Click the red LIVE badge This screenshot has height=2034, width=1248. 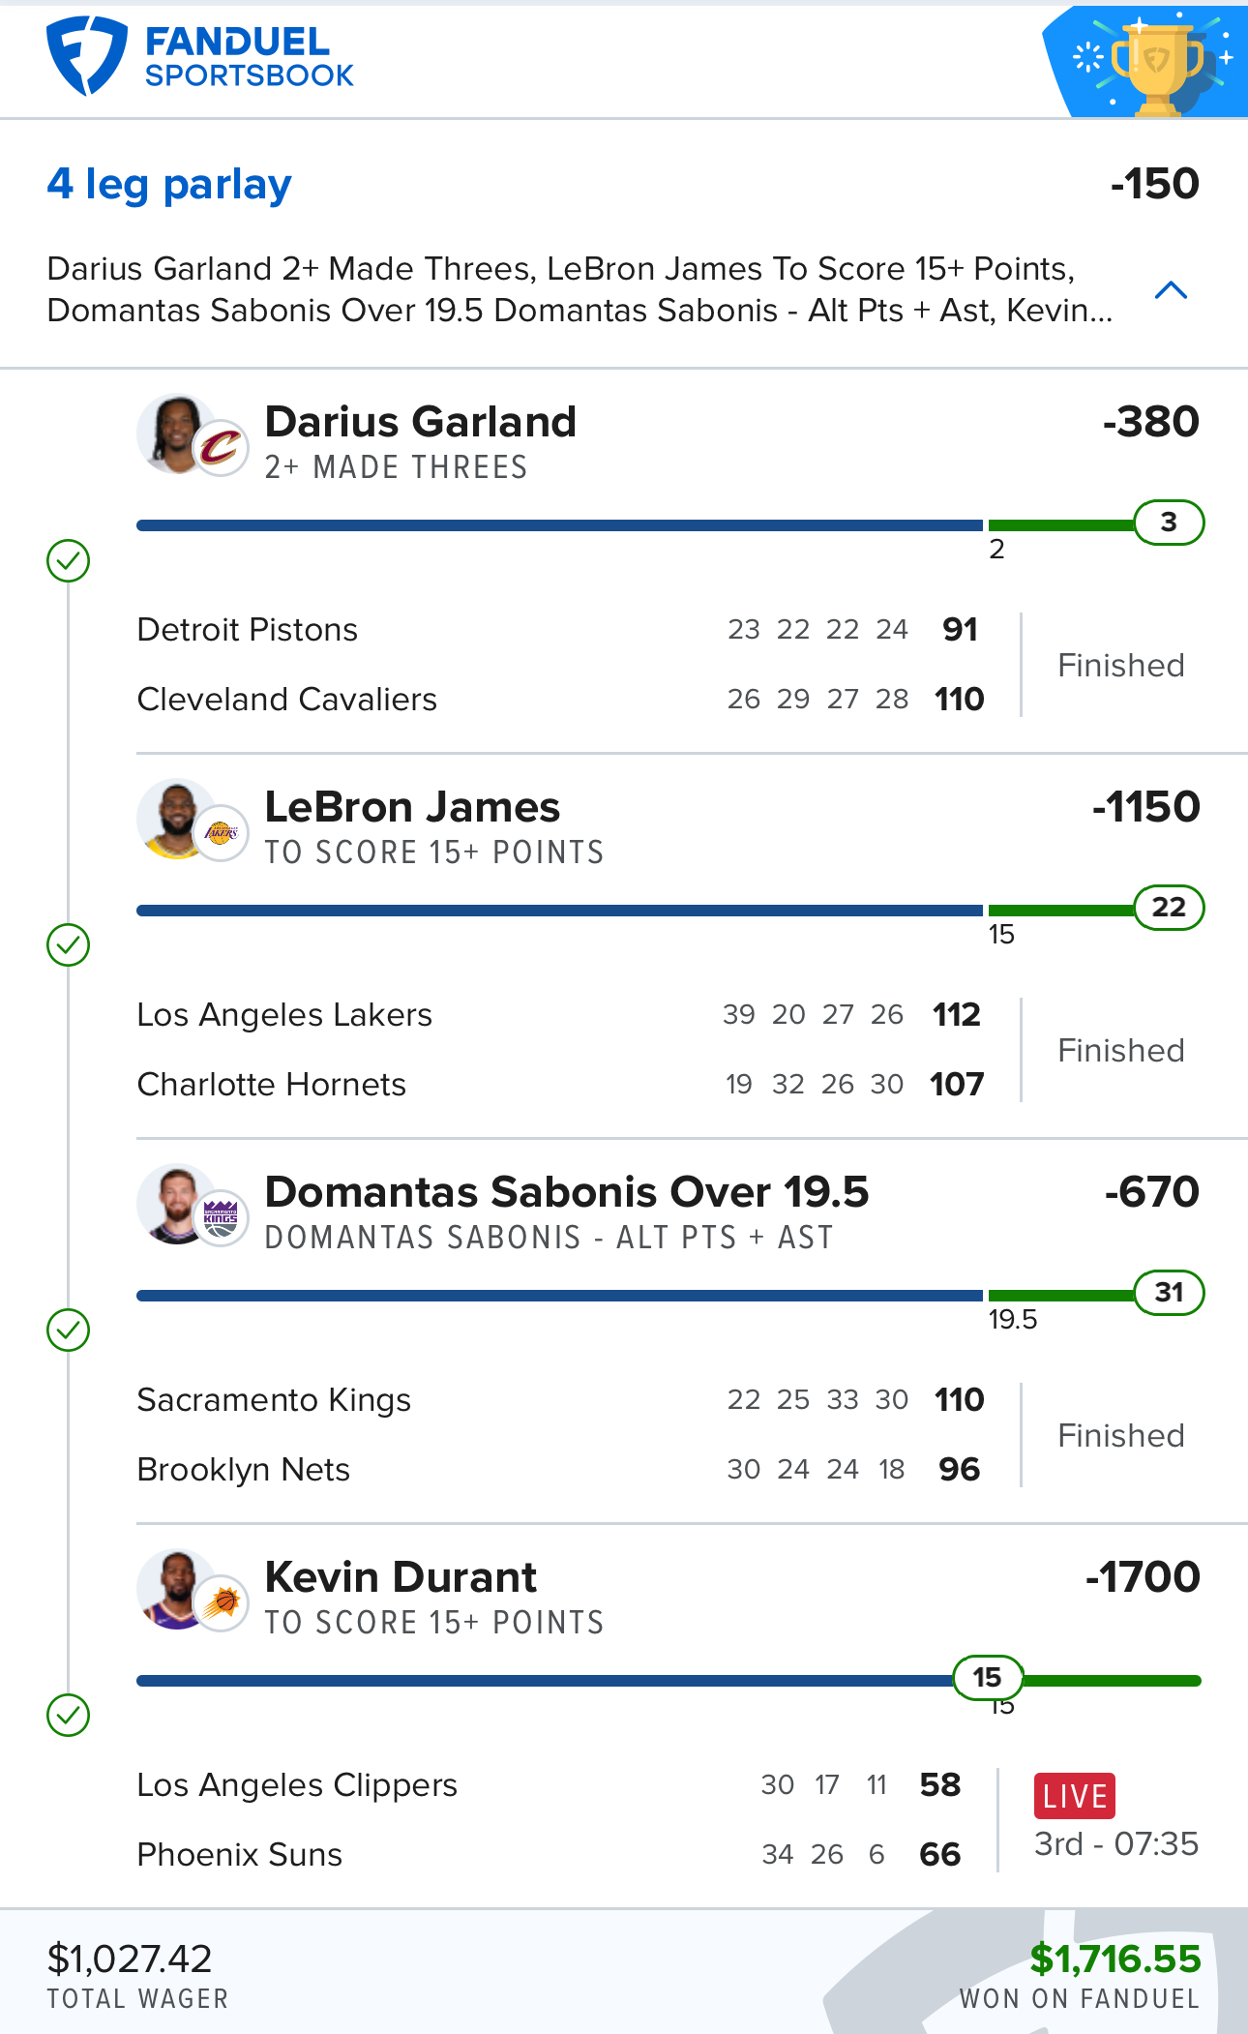click(x=1075, y=1796)
